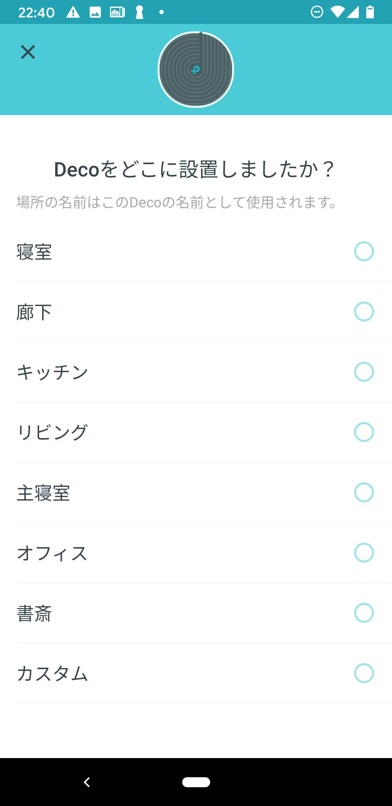Select the 書斎 radio button
Image resolution: width=392 pixels, height=806 pixels.
pos(364,613)
